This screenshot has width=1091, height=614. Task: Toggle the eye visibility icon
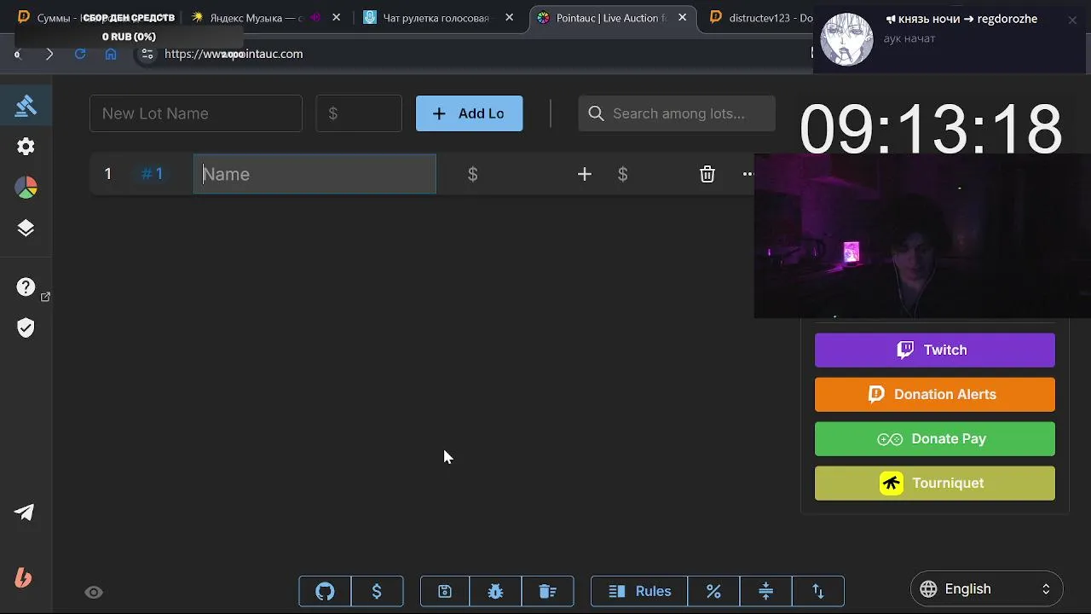(94, 592)
